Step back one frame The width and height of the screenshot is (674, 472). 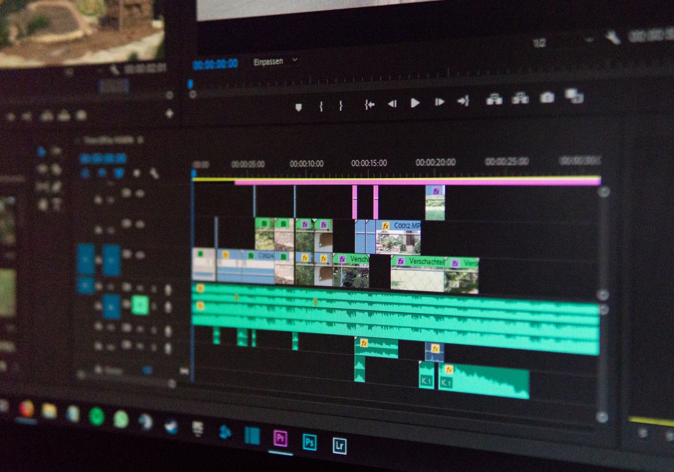[392, 104]
